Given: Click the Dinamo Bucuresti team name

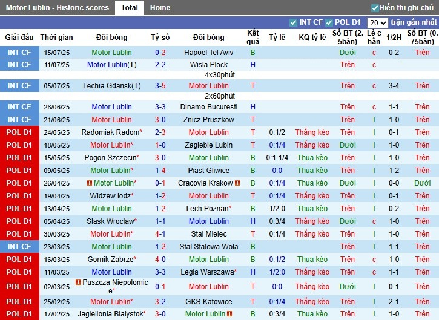Looking at the screenshot, I should coord(209,107).
